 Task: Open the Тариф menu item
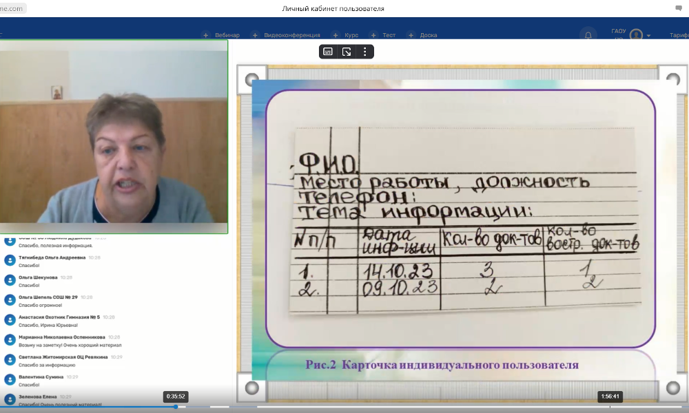click(679, 35)
